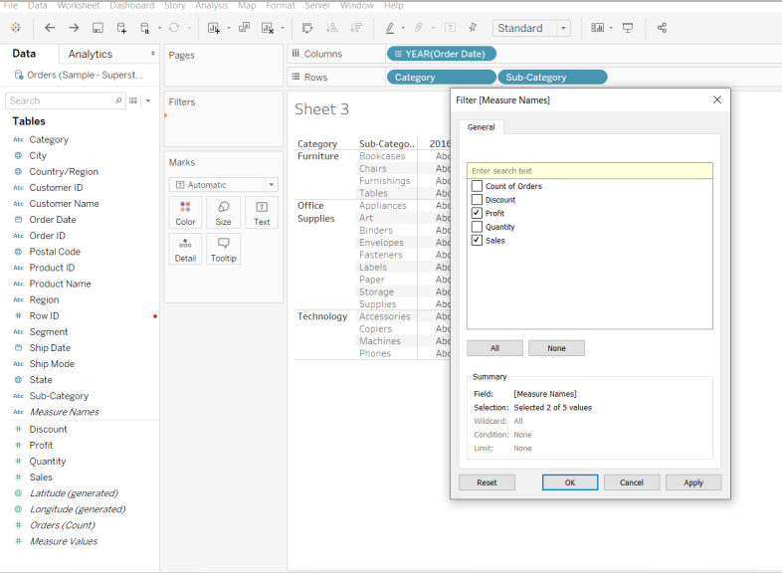
Task: Click the Swap Rows and Columns icon
Action: coord(307,28)
